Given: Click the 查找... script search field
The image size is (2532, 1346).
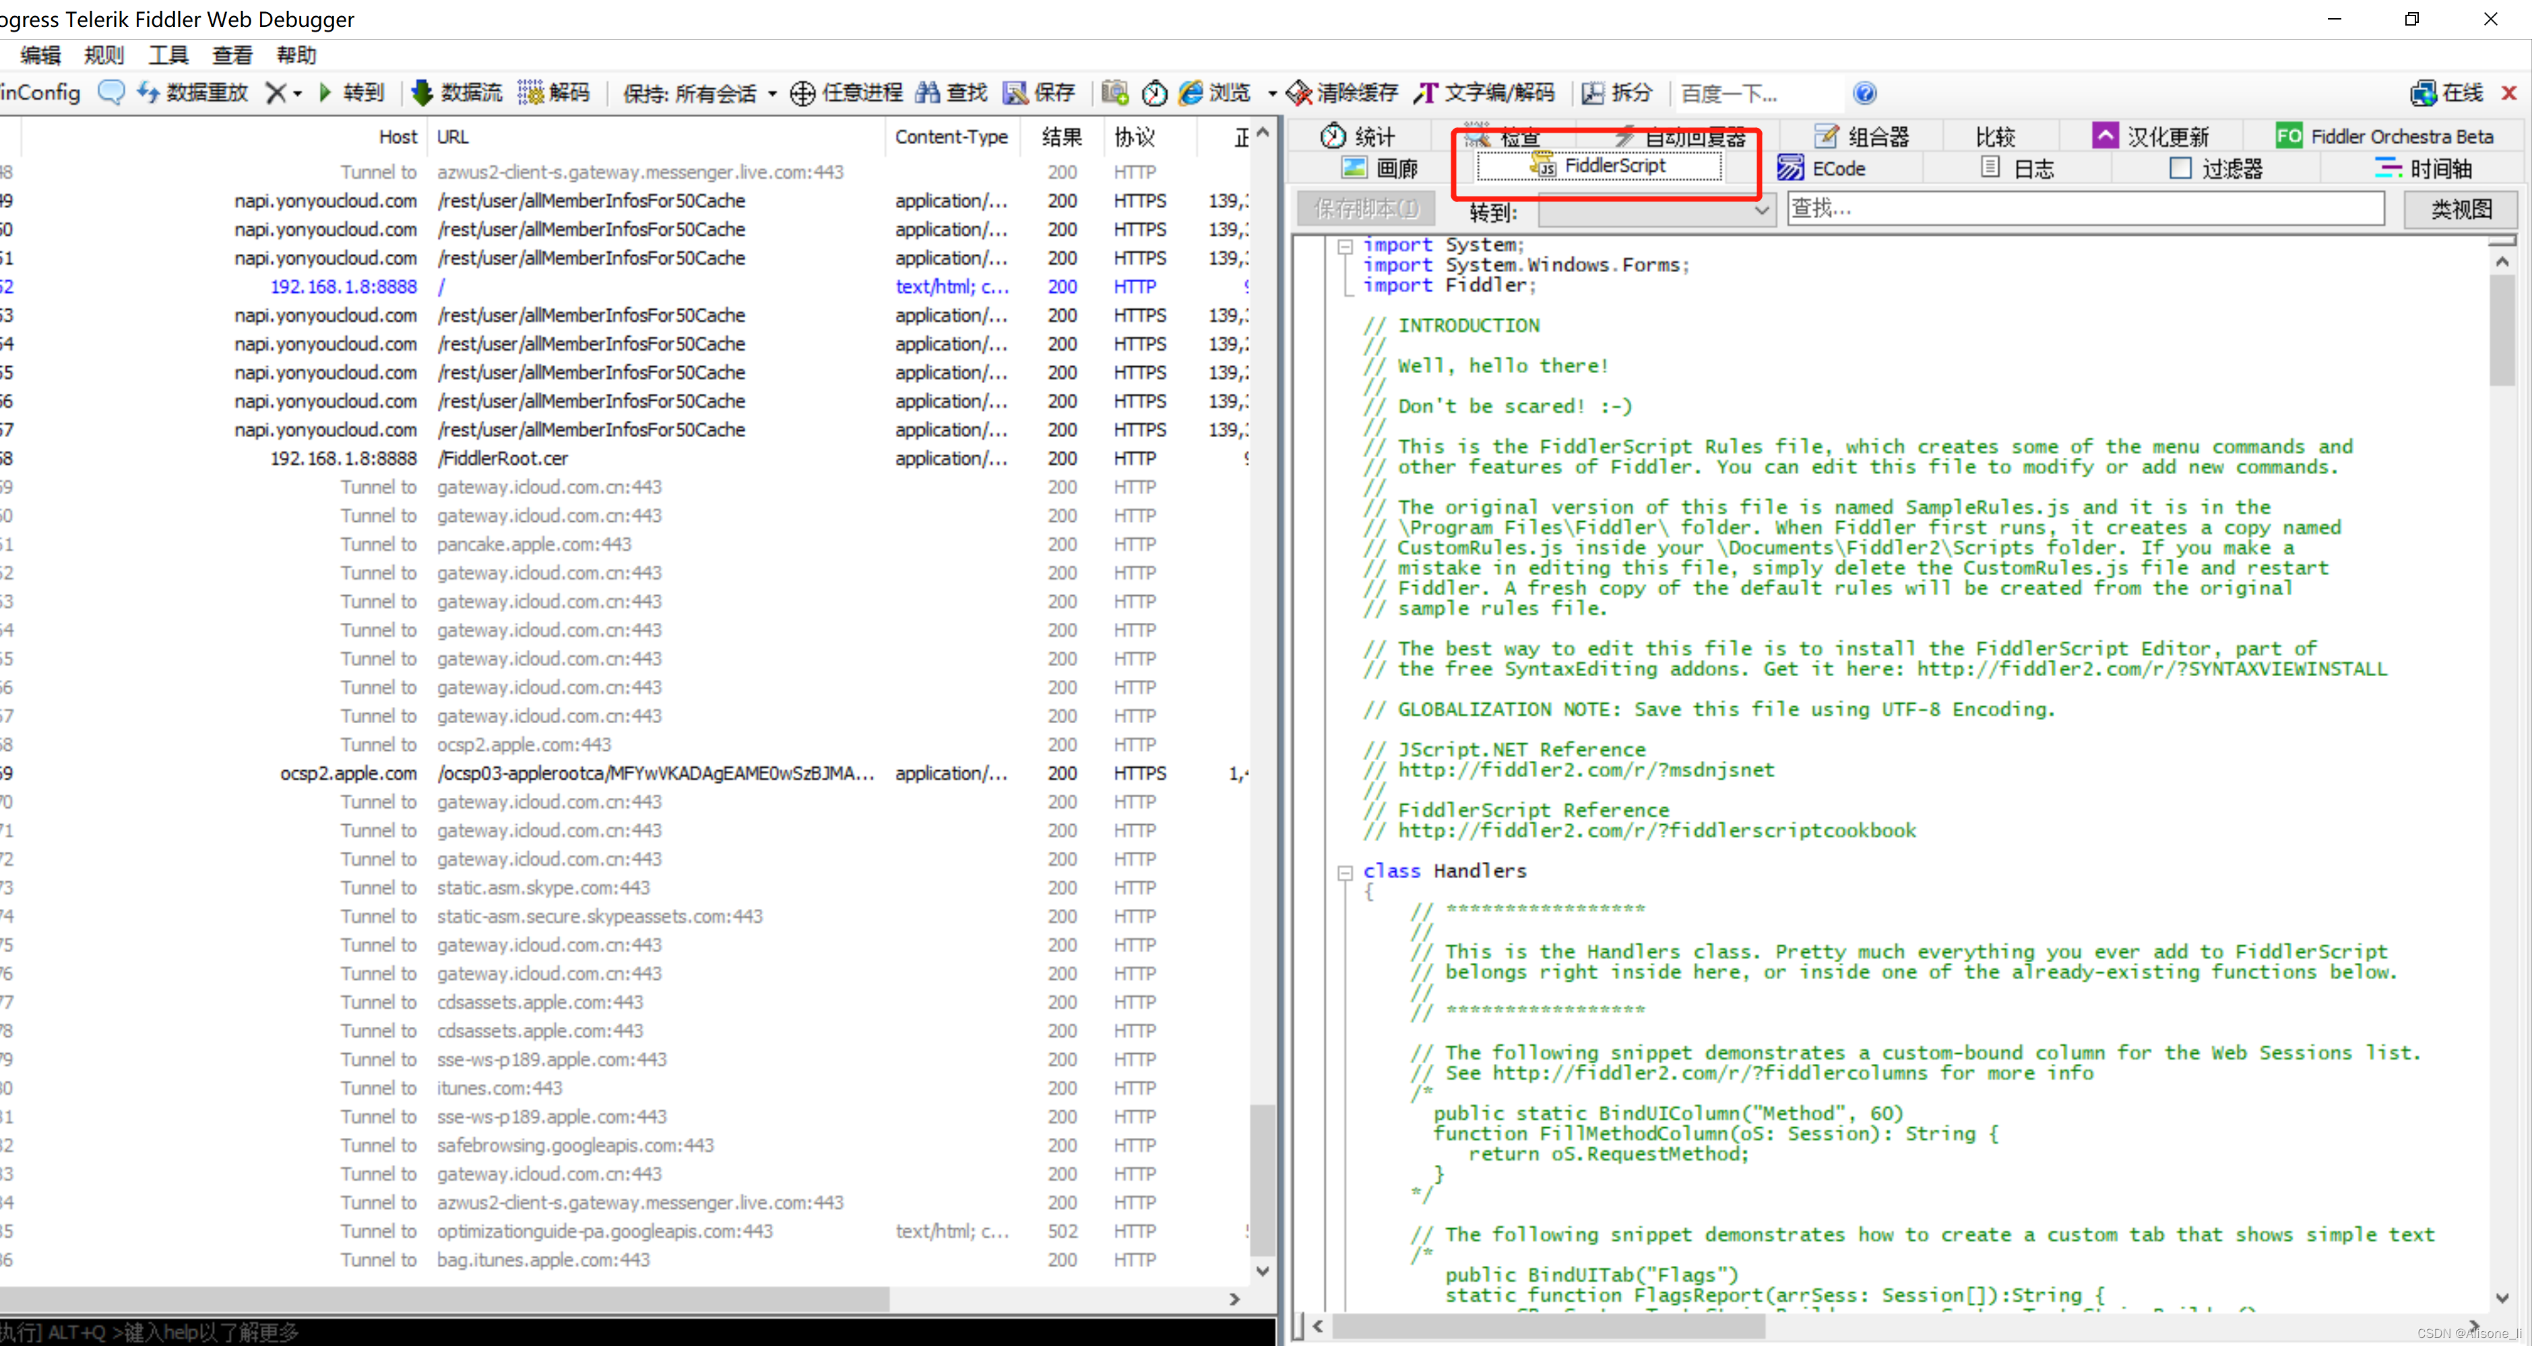Looking at the screenshot, I should 2086,208.
